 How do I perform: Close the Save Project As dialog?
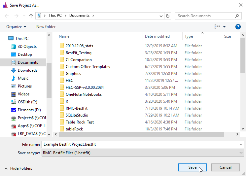[241, 5]
